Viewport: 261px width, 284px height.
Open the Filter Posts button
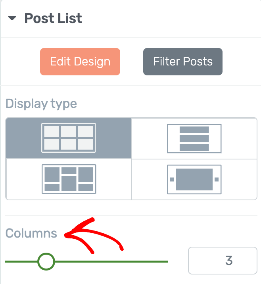[x=183, y=61]
